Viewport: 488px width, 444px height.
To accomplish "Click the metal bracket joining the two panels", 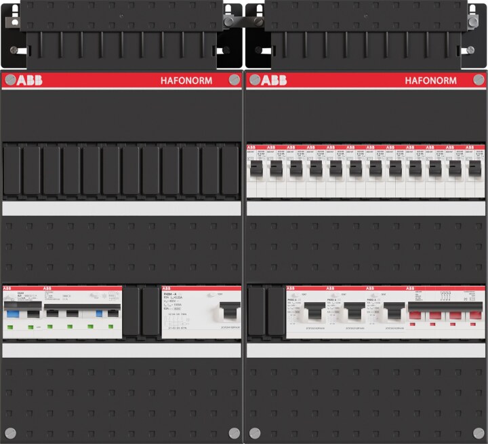I will tap(244, 22).
